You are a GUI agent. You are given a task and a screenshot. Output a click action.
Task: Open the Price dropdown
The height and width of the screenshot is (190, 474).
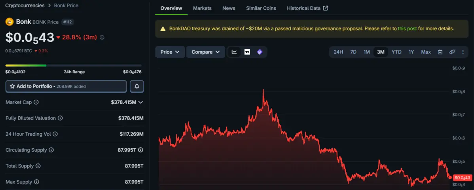(170, 52)
